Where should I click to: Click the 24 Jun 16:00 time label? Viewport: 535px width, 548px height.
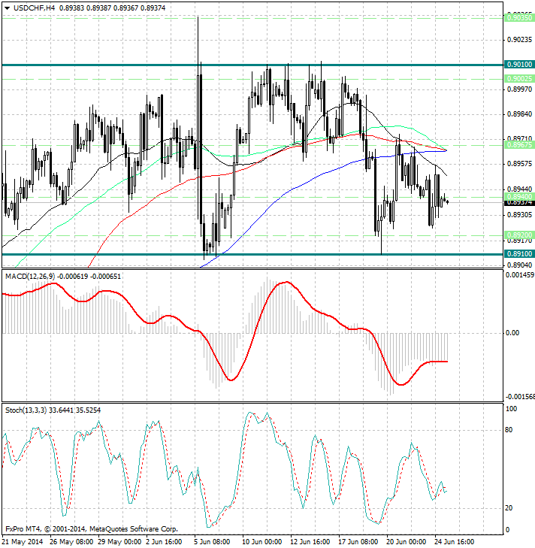(455, 542)
